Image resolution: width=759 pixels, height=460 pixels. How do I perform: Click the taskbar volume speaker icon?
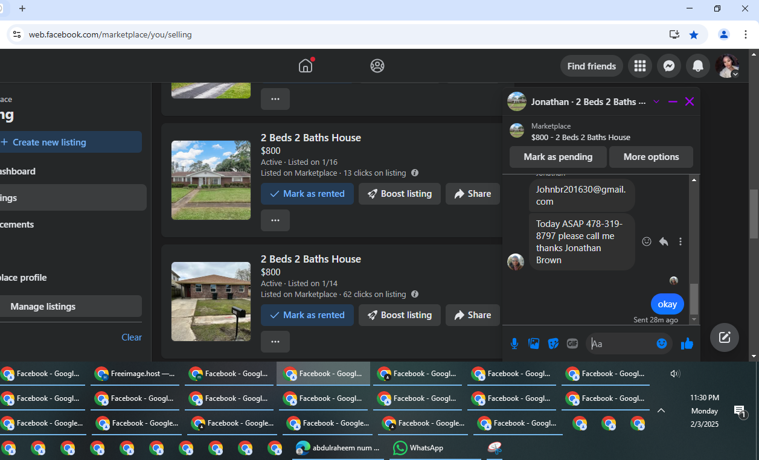click(x=675, y=374)
